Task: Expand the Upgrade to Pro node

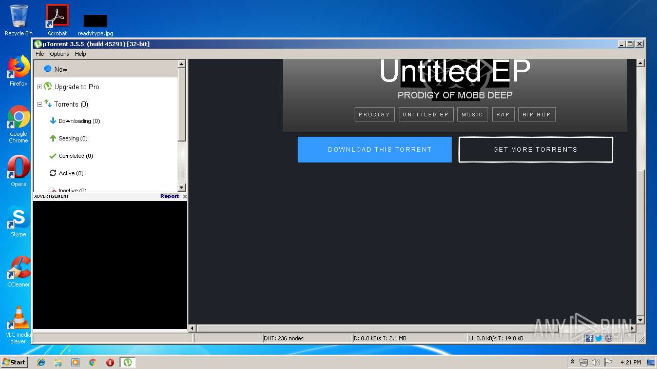Action: tap(40, 87)
